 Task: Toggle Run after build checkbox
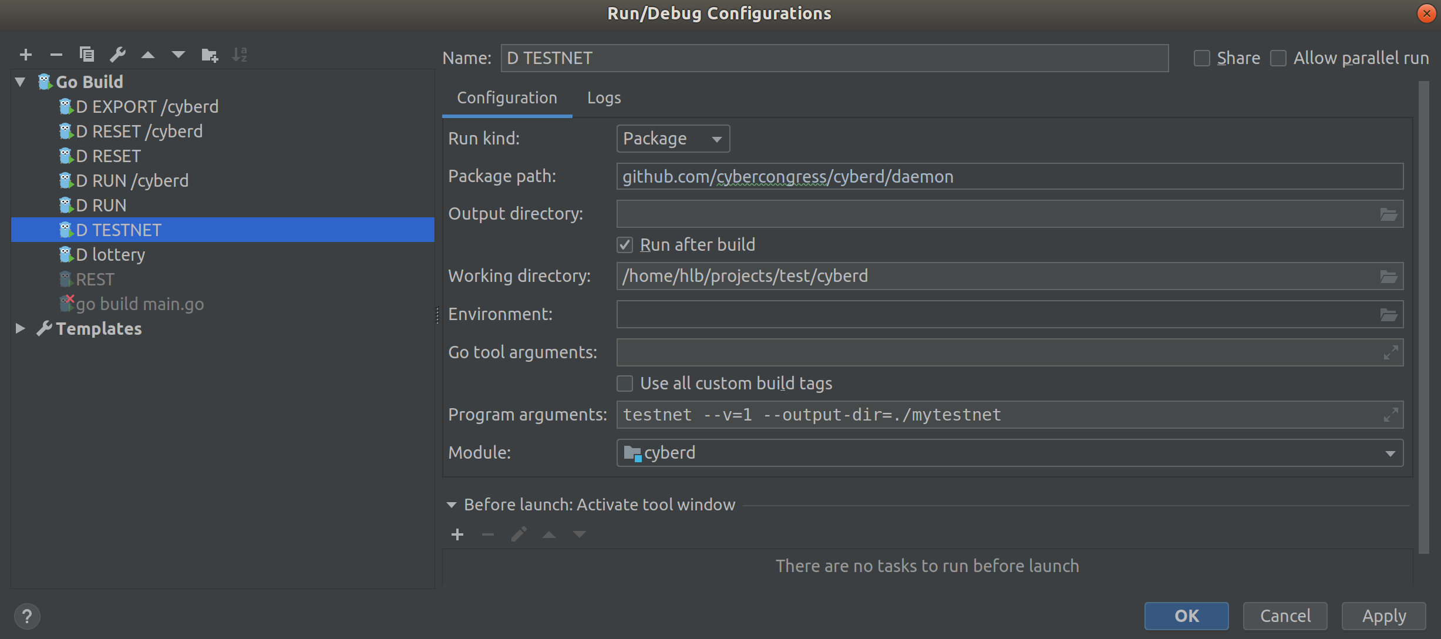point(625,245)
